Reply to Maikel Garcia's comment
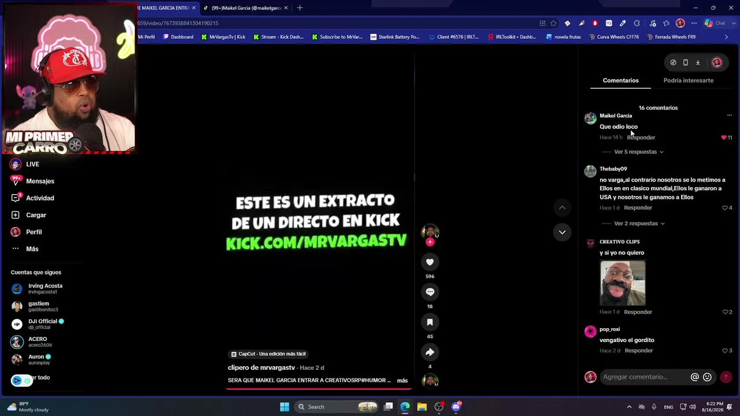This screenshot has height=416, width=740. coord(641,138)
